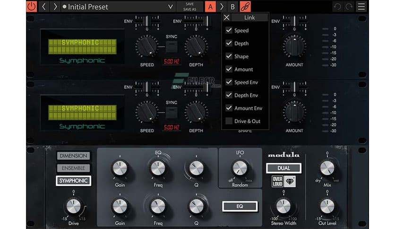
Task: Click top unit depth ENV slider
Action: (x=196, y=21)
